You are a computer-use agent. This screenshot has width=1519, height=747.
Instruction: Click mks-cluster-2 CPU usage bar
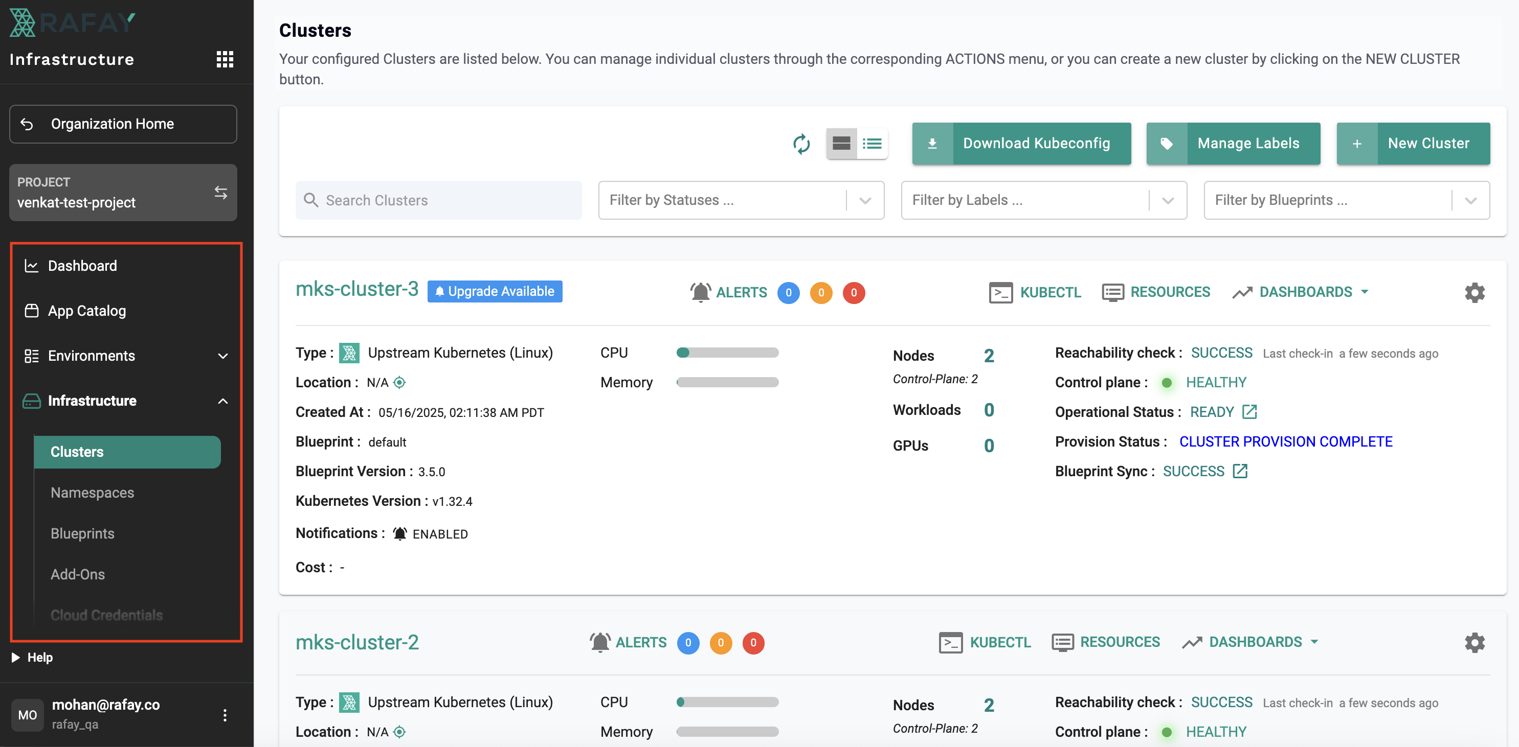(727, 702)
